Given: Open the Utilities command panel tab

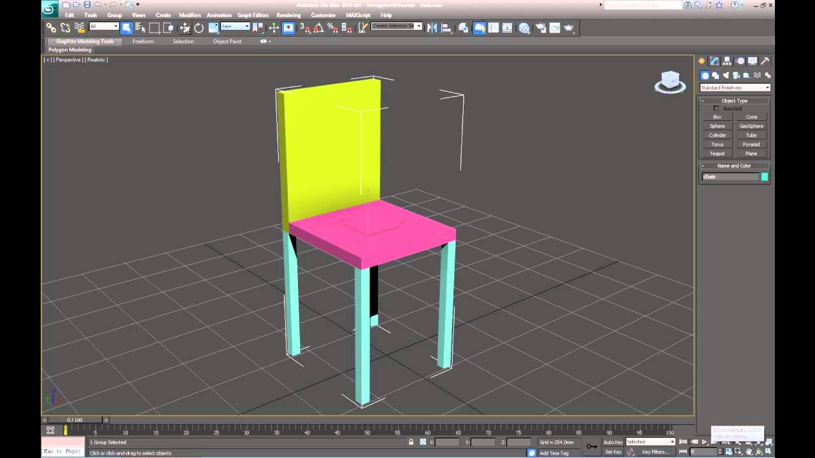Looking at the screenshot, I should click(765, 61).
